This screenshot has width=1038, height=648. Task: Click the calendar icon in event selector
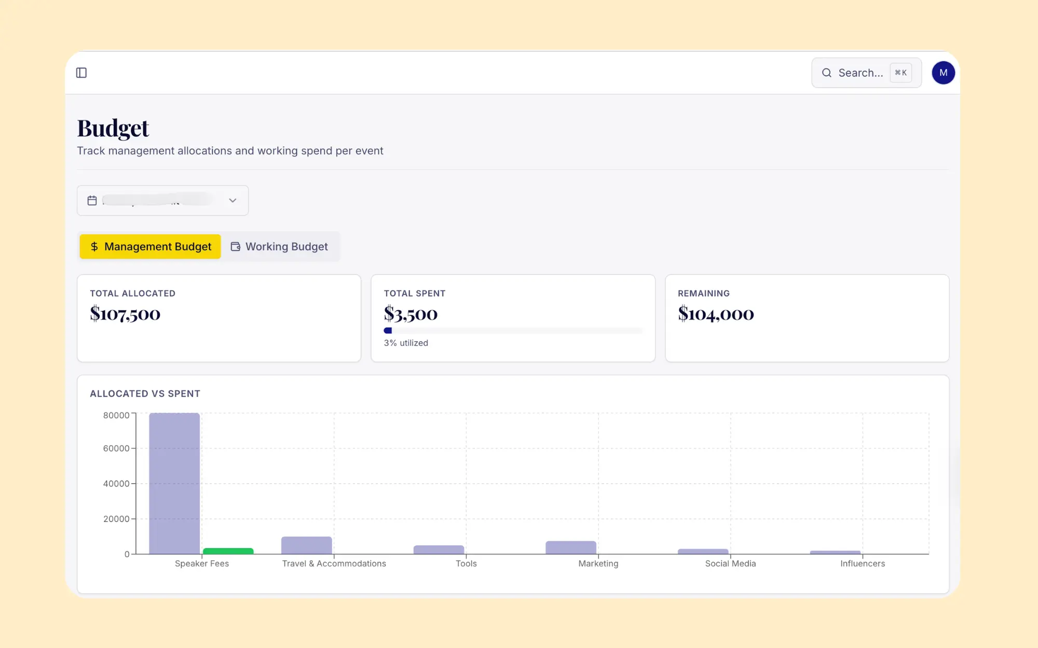pyautogui.click(x=92, y=201)
